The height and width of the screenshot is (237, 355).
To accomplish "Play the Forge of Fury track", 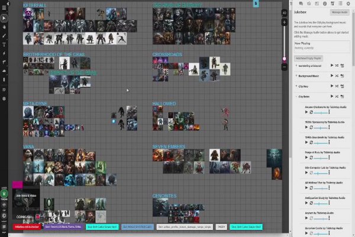I will point(306,158).
